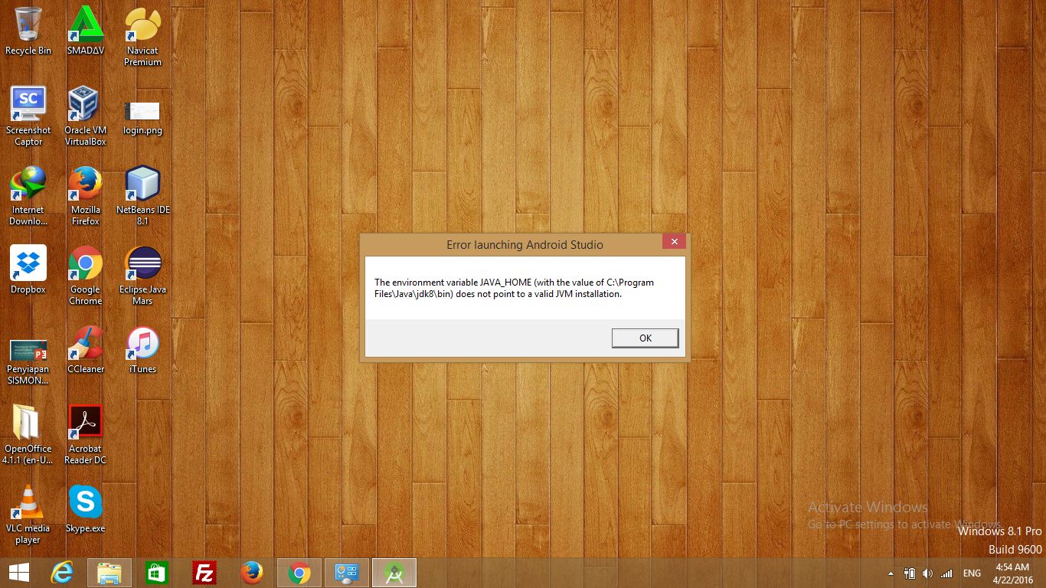
Task: Select the Acrobat Reader DC shortcut
Action: coord(85,435)
